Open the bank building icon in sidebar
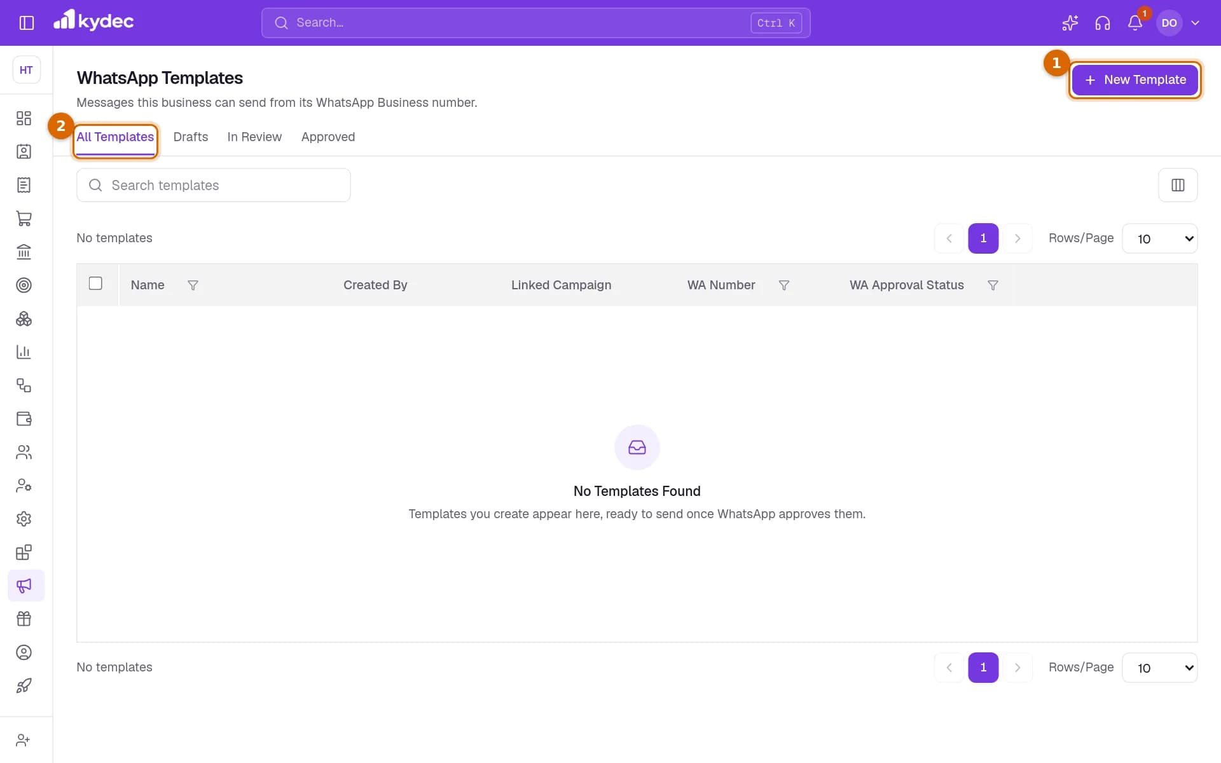 click(24, 252)
